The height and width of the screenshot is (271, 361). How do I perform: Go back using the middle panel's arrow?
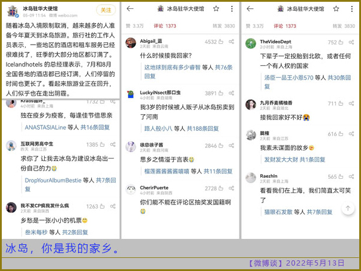click(x=130, y=9)
